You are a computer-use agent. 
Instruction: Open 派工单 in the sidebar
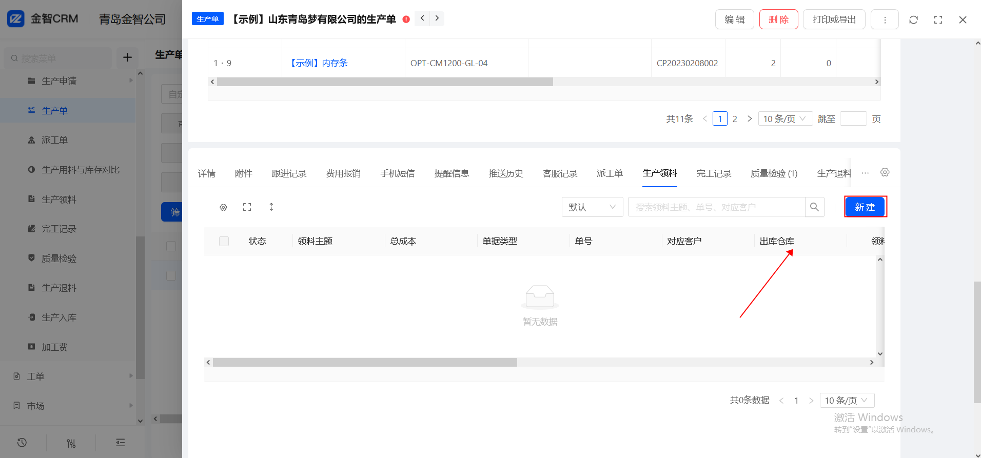(54, 140)
